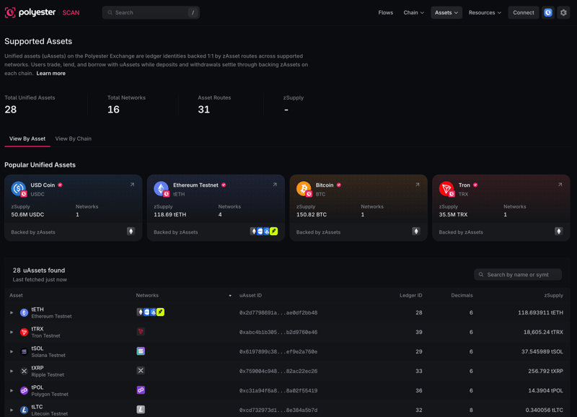Click the Litecoin network icon in tLTC row
The height and width of the screenshot is (417, 577).
tap(141, 409)
